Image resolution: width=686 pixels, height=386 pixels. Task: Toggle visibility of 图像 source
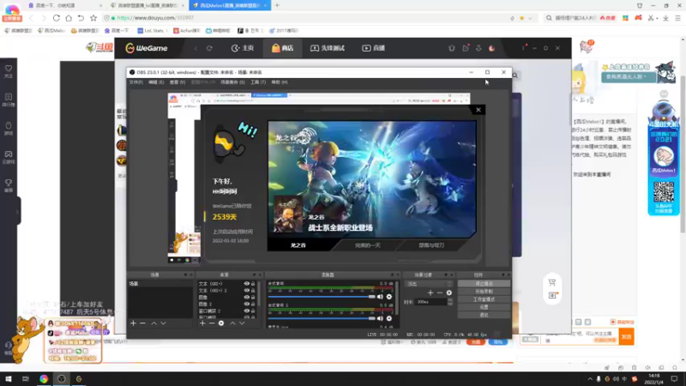click(247, 297)
